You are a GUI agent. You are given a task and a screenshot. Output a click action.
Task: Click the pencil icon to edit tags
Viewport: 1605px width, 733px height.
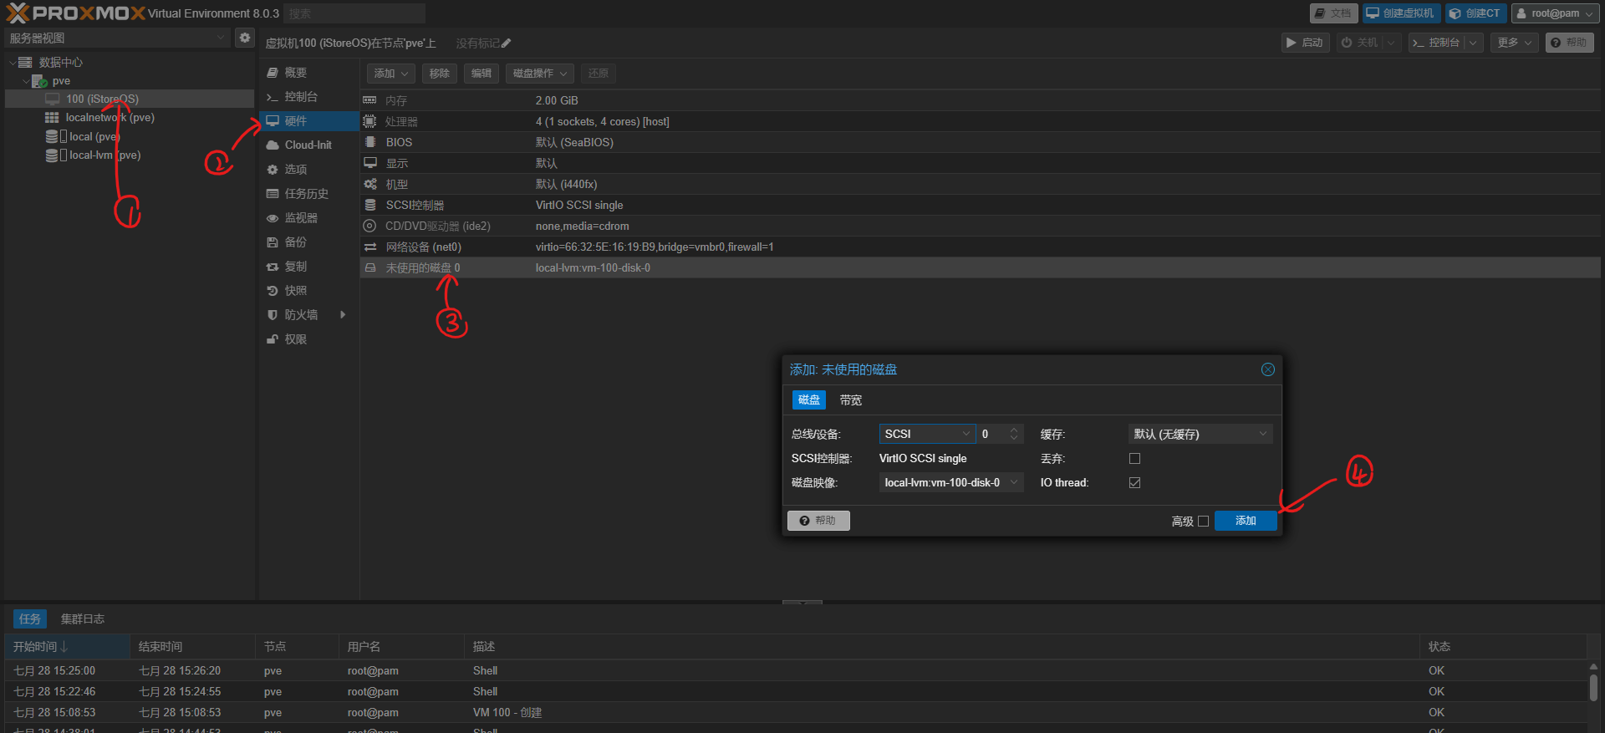pos(506,43)
